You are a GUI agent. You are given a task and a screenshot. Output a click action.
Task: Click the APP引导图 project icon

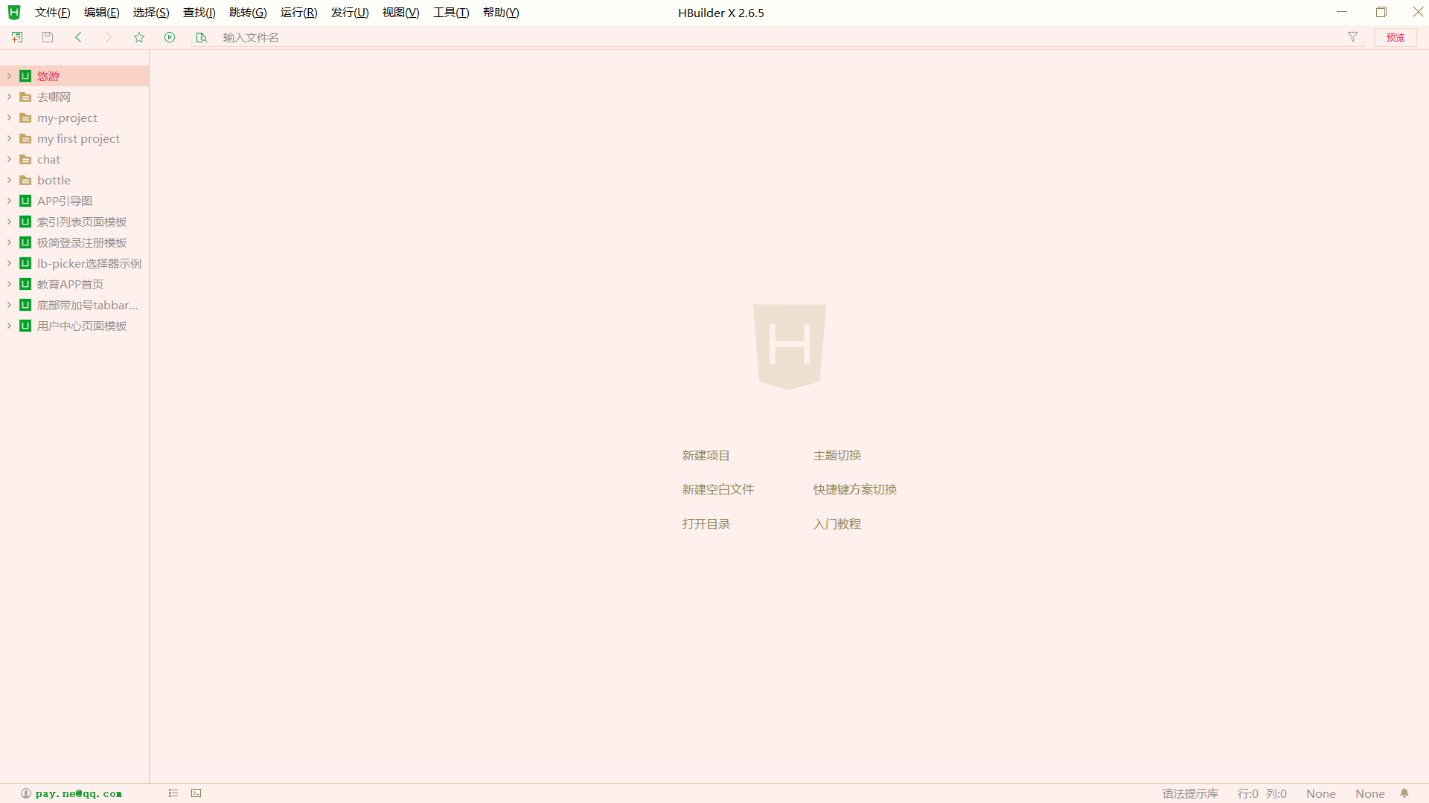pos(25,201)
